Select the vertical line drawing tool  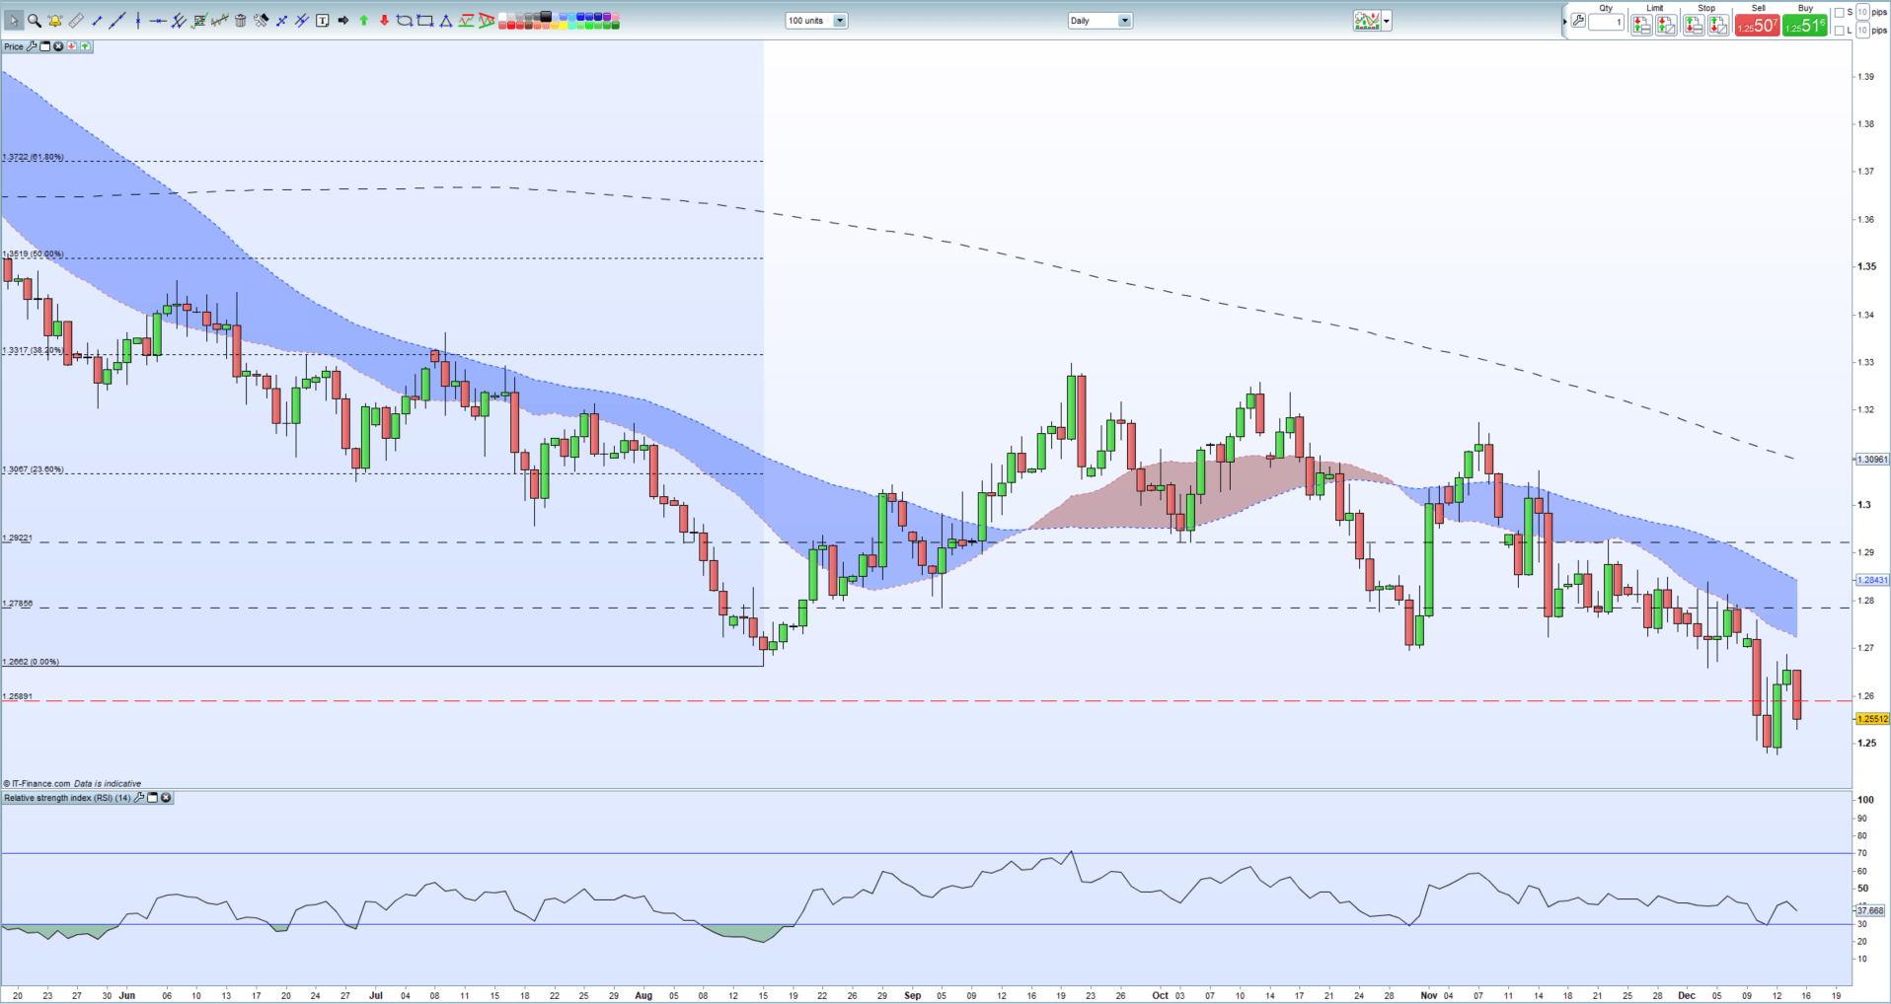138,21
